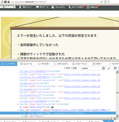
Task: Click the 長時間操作していなかった bullet text
Action: [x=39, y=45]
